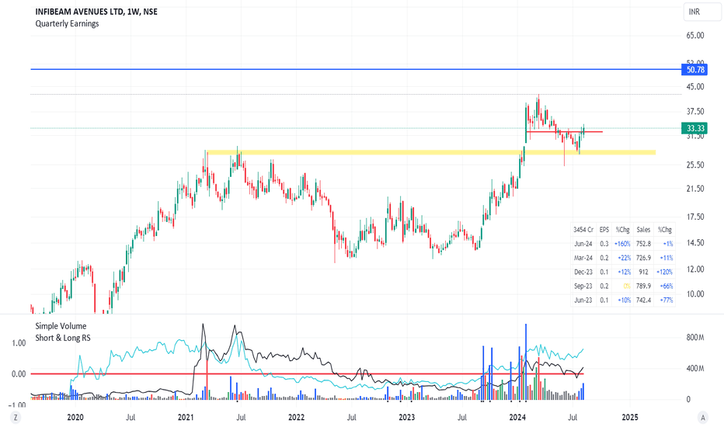Click the 2025 time axis label
Image resolution: width=724 pixels, height=427 pixels.
(630, 418)
